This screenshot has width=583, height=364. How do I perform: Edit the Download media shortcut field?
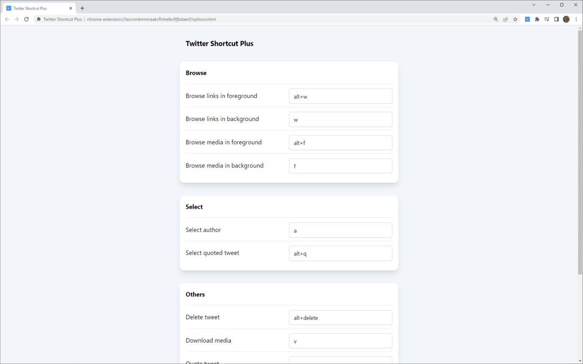point(341,341)
